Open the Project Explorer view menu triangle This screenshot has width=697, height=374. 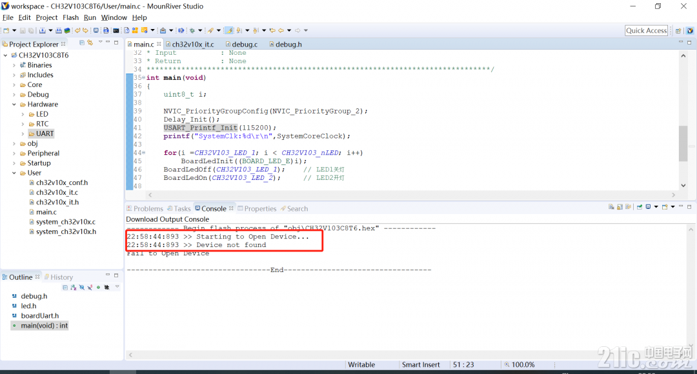pos(100,42)
